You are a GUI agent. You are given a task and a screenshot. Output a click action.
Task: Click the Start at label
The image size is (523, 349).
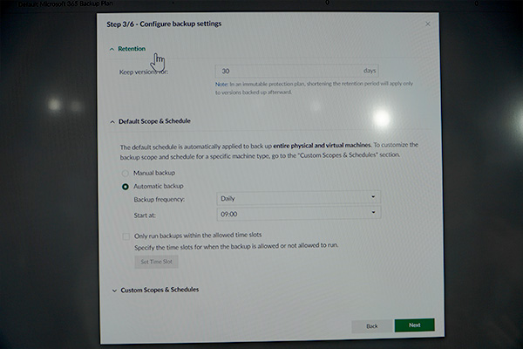tap(145, 216)
